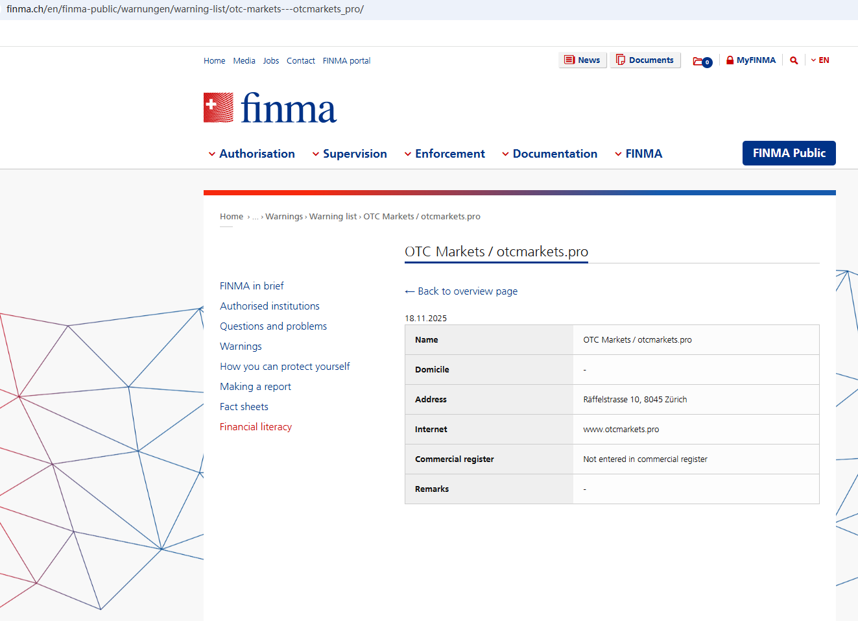Viewport: 858px width, 621px height.
Task: Click the Home breadcrumb link
Action: tap(232, 217)
